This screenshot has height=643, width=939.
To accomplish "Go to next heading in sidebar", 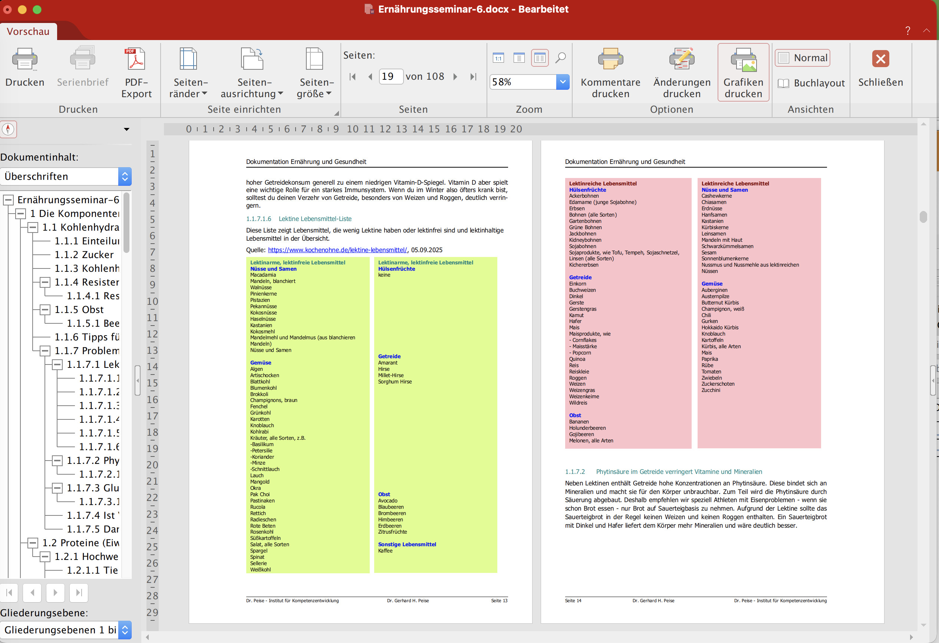I will pos(56,593).
